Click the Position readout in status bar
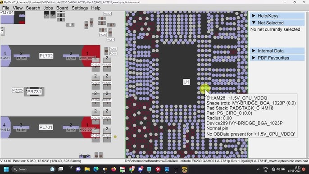Image resolution: width=309 pixels, height=174 pixels. coord(47,161)
